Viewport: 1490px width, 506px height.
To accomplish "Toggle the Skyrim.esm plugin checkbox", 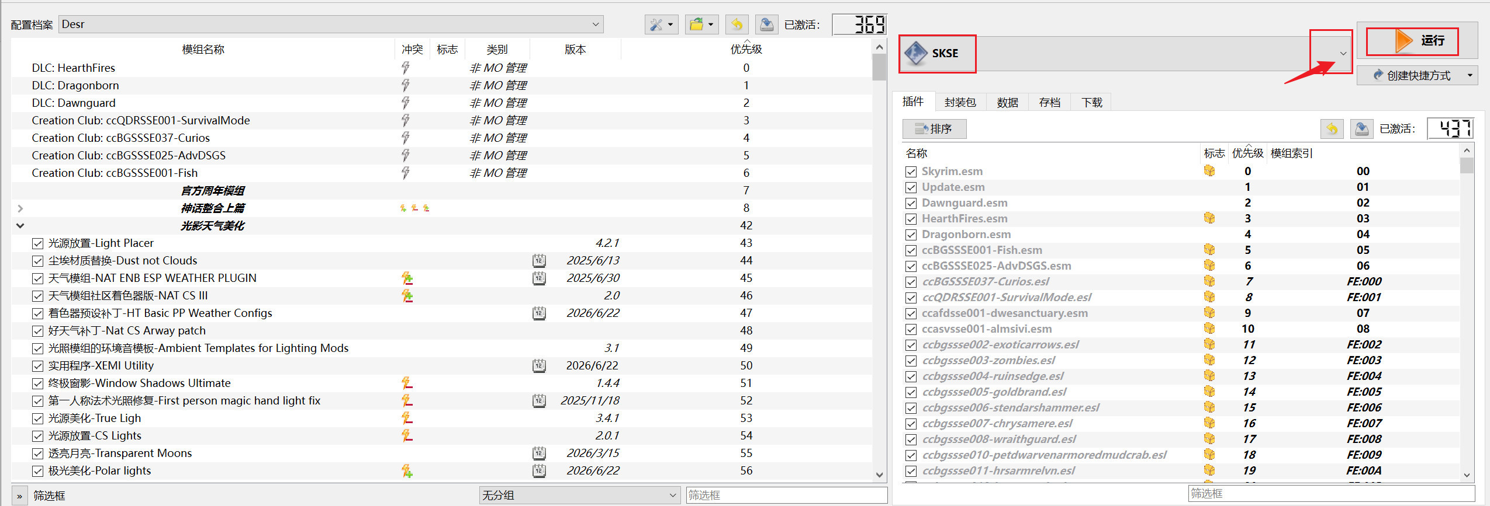I will click(x=911, y=172).
